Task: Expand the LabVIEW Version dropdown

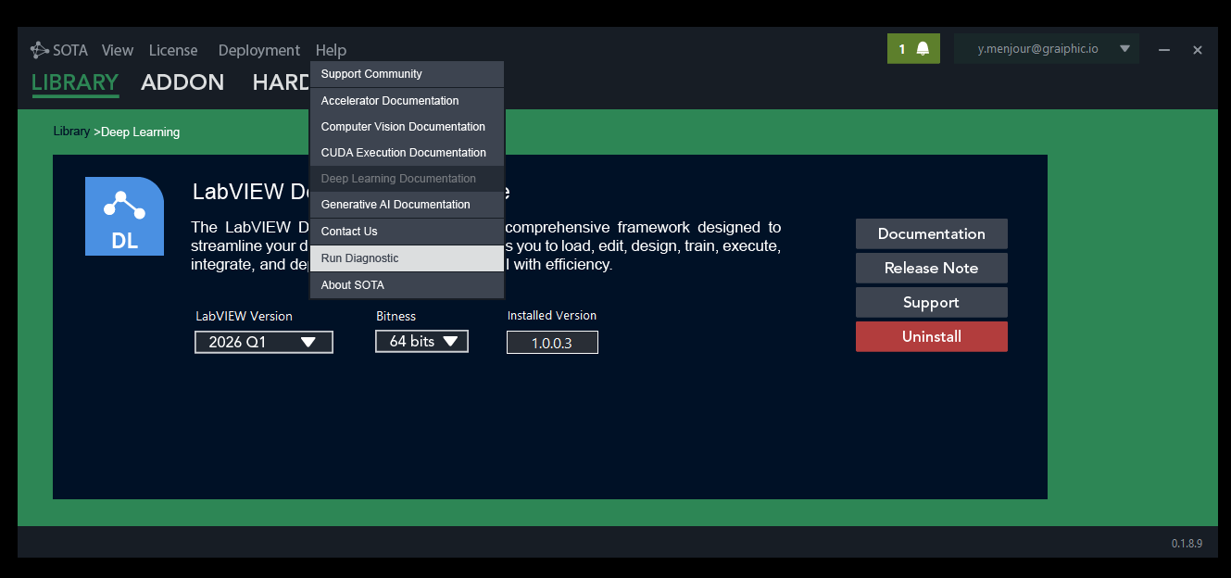Action: (x=264, y=342)
